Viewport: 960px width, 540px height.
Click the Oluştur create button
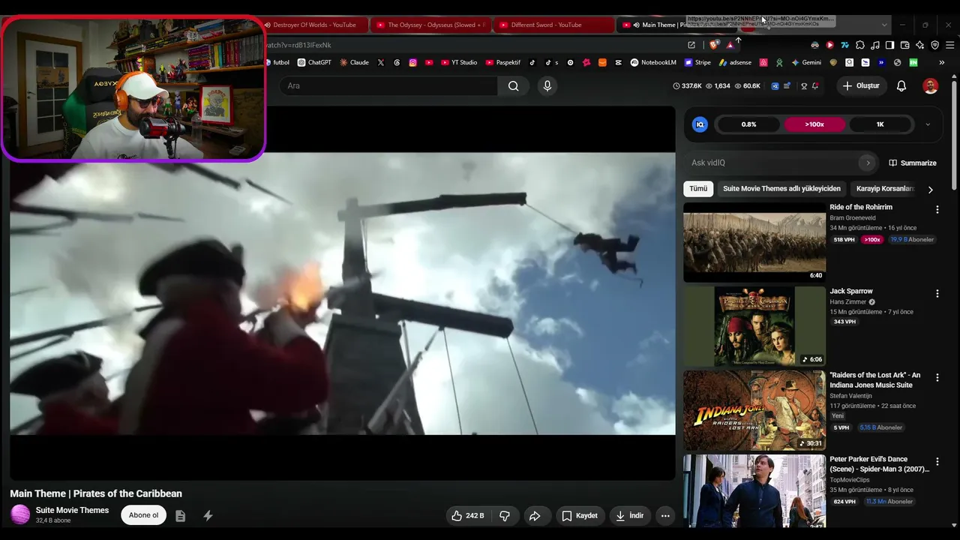click(861, 86)
